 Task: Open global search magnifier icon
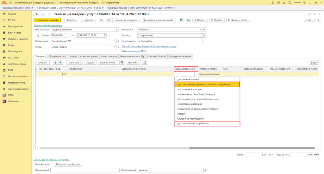(290, 3)
